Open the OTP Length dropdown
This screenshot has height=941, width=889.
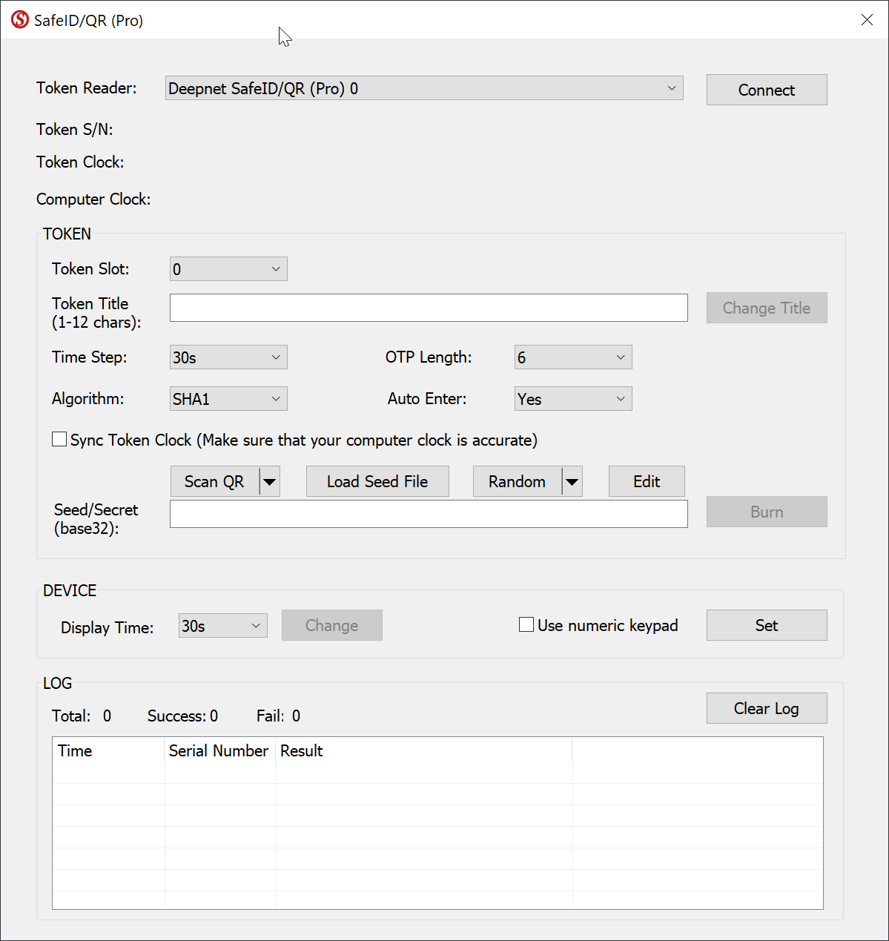[x=573, y=357]
